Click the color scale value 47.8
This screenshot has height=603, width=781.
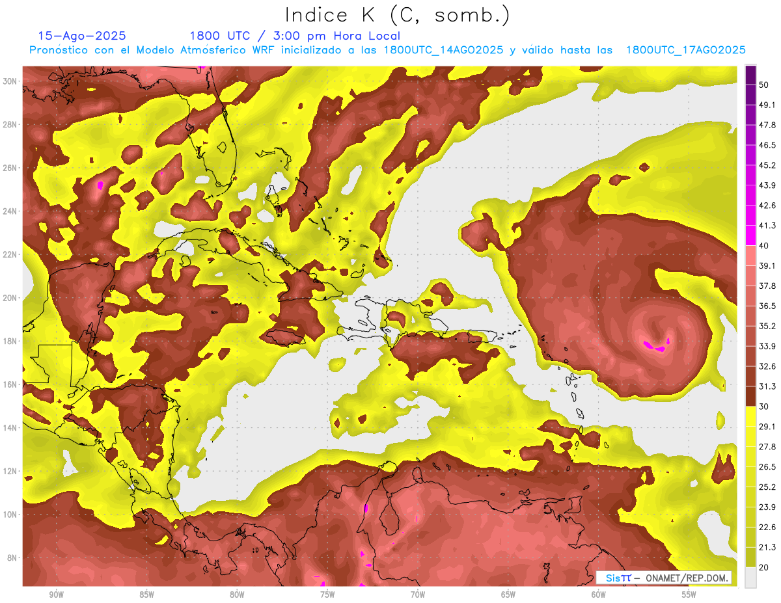[767, 125]
